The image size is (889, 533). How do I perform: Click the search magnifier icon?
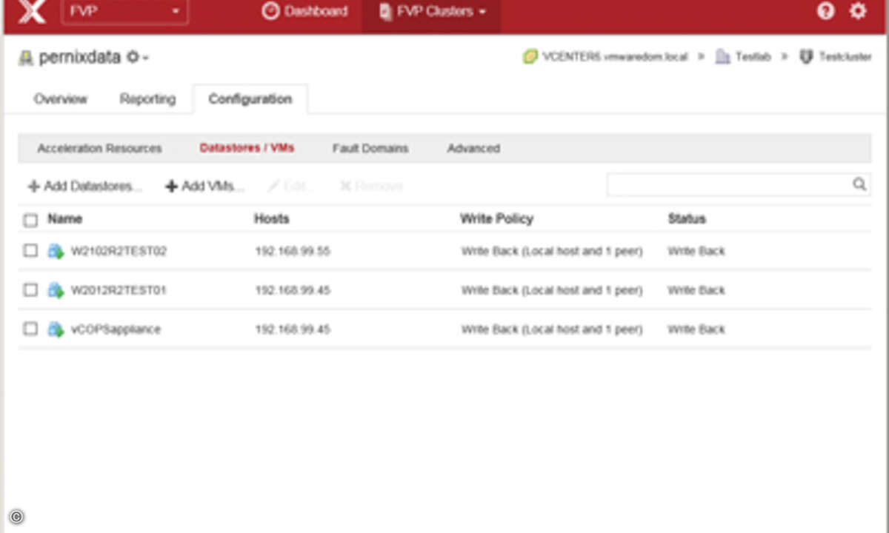859,184
